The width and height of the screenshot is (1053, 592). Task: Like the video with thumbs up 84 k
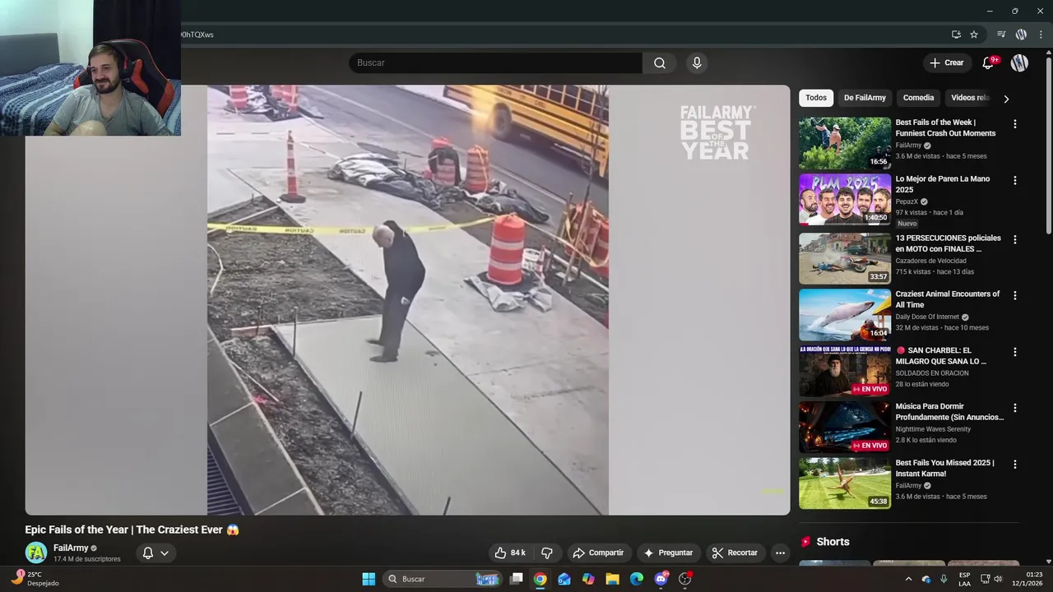[x=509, y=553]
